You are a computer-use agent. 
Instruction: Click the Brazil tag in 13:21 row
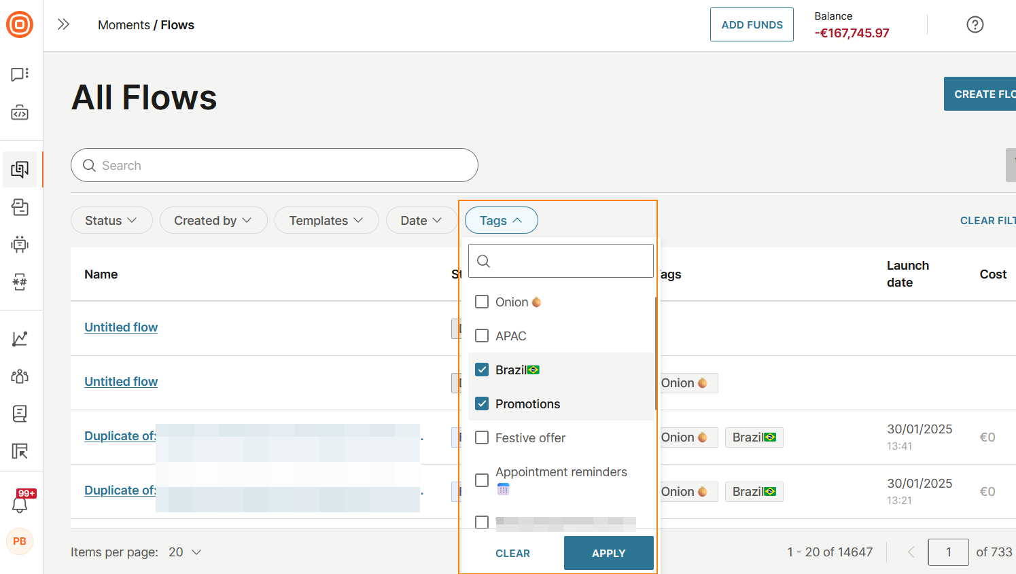(x=754, y=492)
